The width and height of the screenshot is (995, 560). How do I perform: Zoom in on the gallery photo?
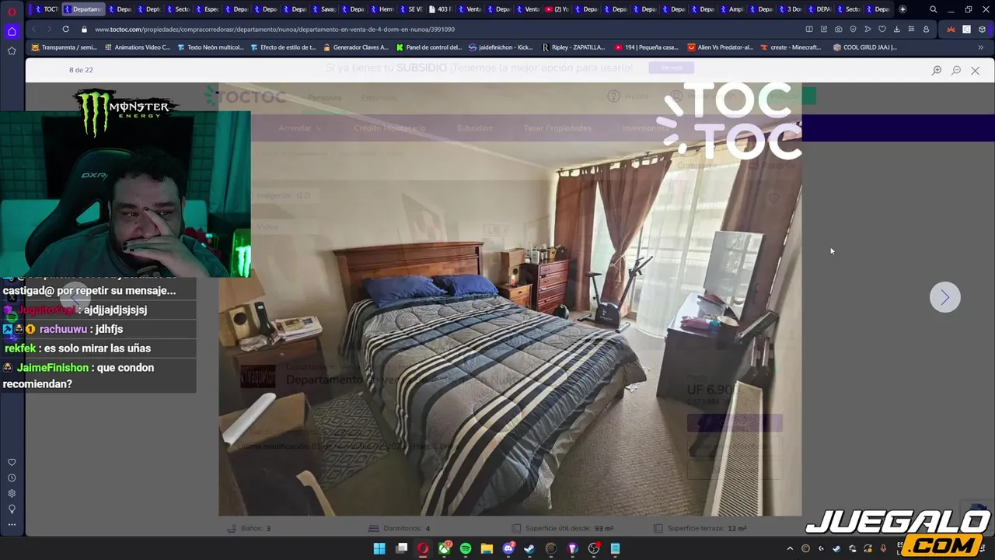pyautogui.click(x=937, y=70)
